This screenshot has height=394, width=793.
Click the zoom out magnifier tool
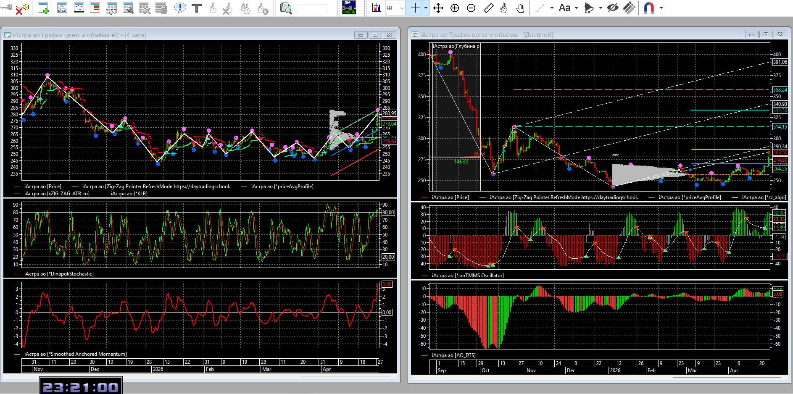tap(471, 8)
